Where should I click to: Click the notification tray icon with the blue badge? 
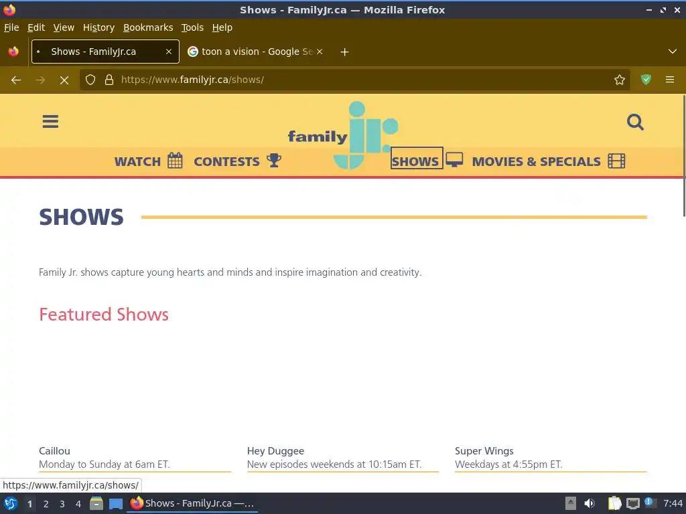point(650,503)
